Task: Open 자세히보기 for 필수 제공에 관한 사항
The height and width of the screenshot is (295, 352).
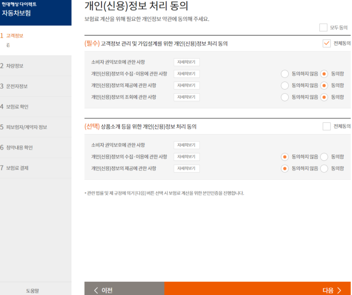Action: click(187, 86)
